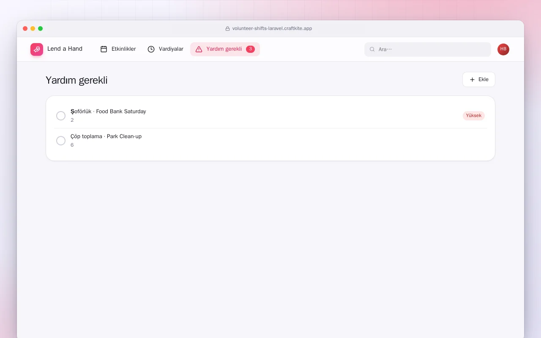Click the lock icon in the address bar
Viewport: 541px width, 338px height.
coord(227,29)
